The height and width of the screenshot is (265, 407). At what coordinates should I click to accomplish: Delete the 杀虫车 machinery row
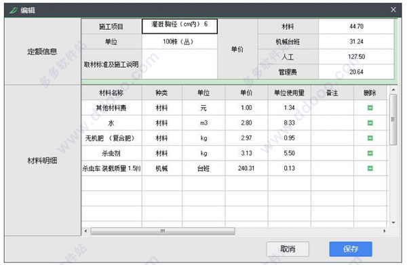pos(370,168)
